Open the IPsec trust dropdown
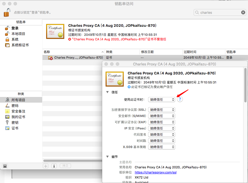248x183 pixels. coord(162,128)
